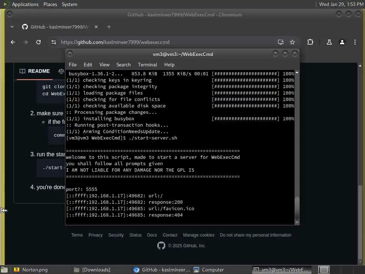Open Chrome Labs flask icon
The image size is (365, 274).
[x=329, y=42]
